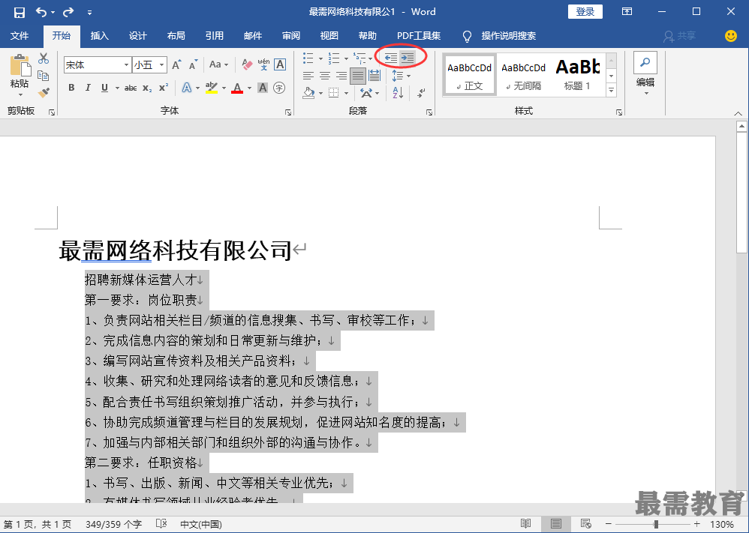Redo the last undone action
Image resolution: width=749 pixels, height=533 pixels.
pyautogui.click(x=68, y=12)
